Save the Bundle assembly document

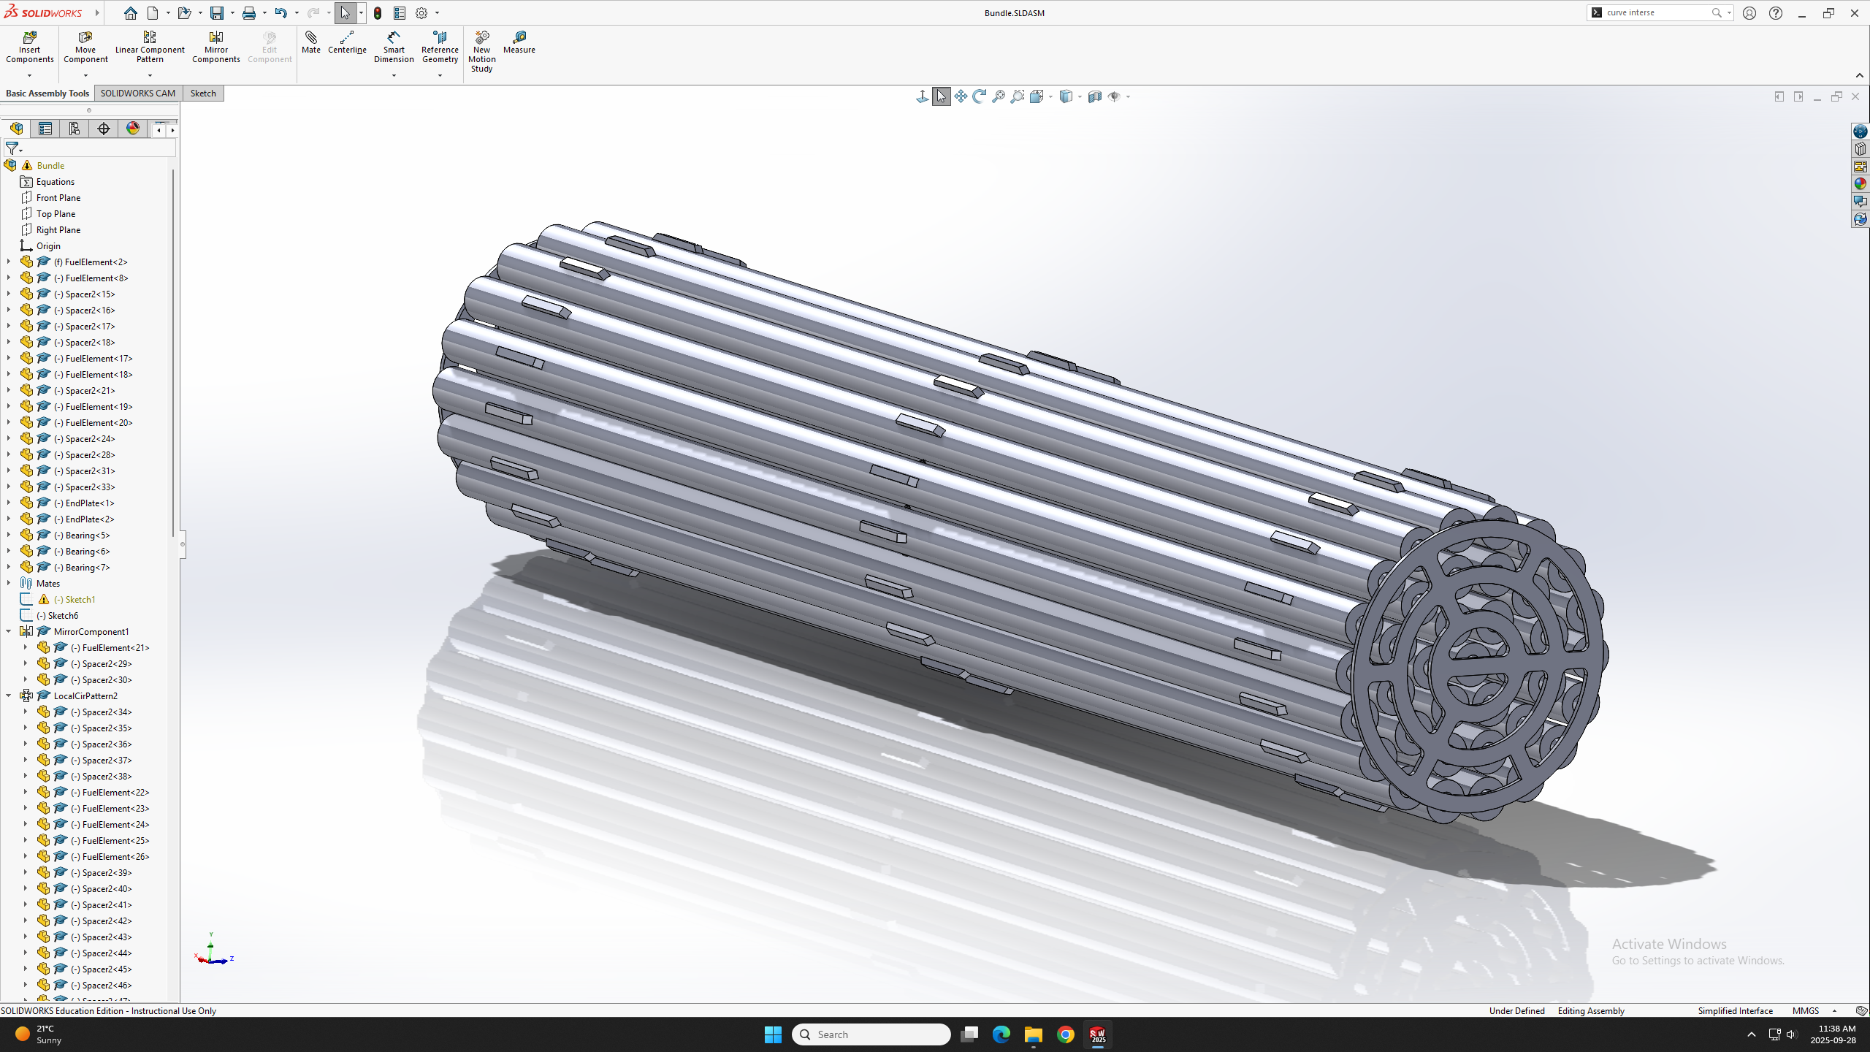[x=217, y=13]
